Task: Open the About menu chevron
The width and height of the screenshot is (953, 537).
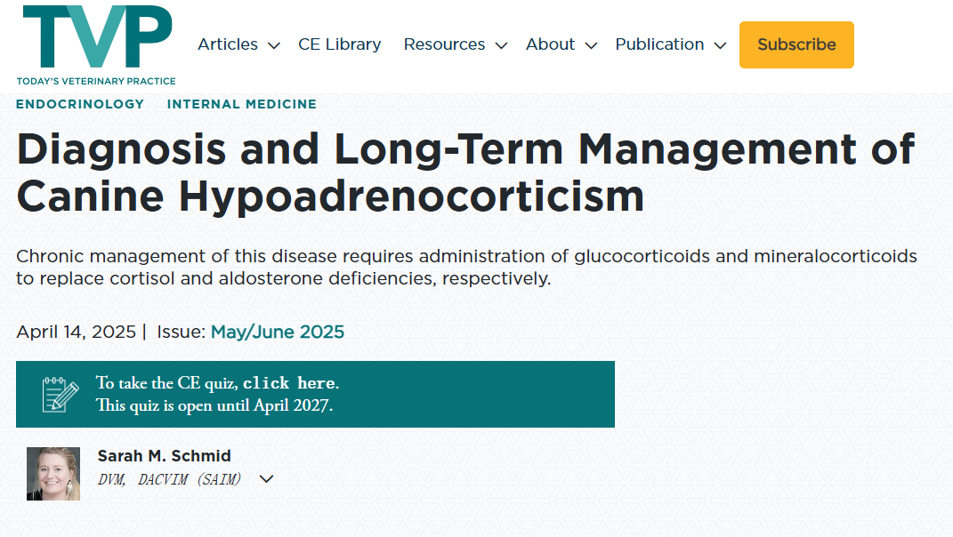Action: tap(591, 45)
